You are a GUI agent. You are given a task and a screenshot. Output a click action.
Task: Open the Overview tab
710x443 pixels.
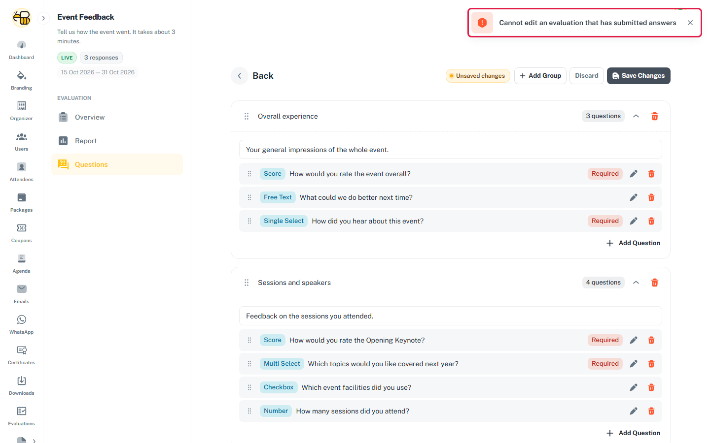117,117
